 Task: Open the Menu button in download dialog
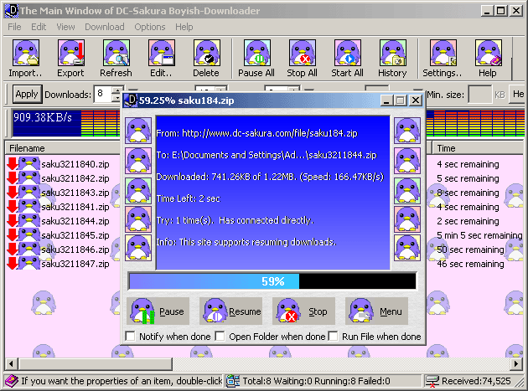pyautogui.click(x=376, y=311)
